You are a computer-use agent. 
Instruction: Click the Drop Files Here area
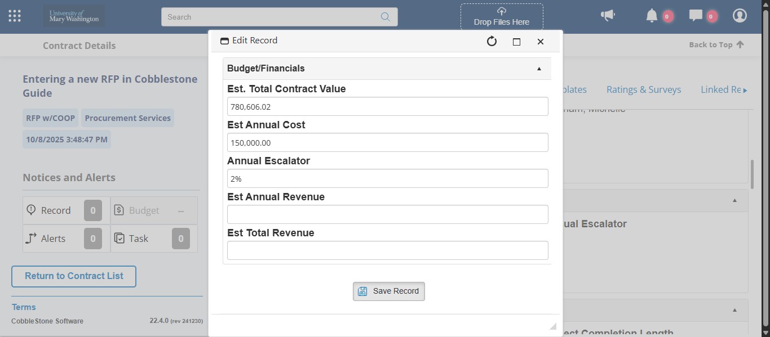(501, 17)
